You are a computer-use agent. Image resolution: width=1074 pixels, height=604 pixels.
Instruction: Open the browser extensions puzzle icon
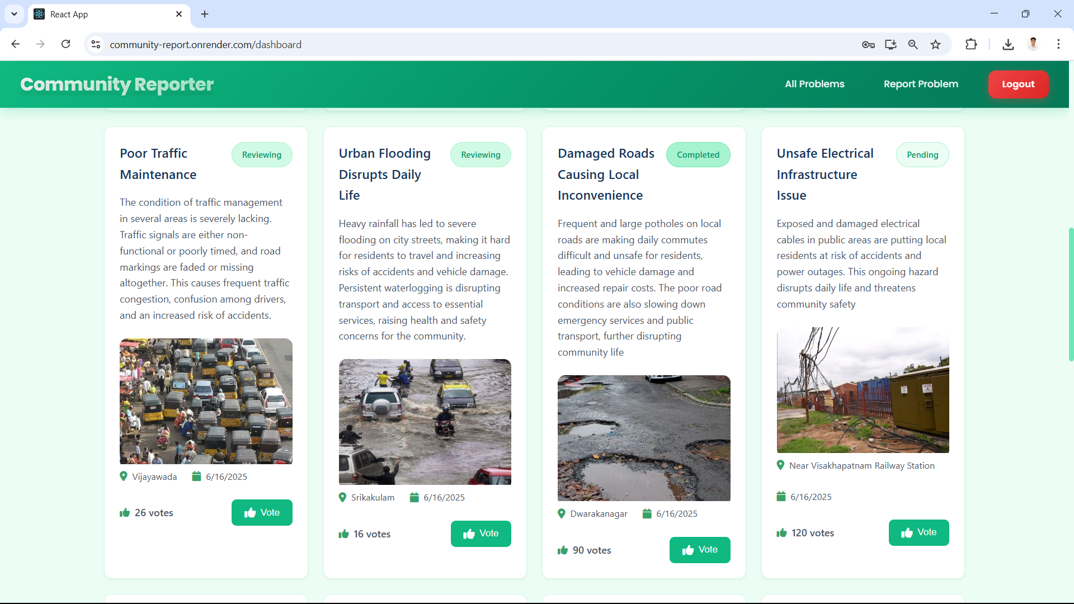coord(971,45)
